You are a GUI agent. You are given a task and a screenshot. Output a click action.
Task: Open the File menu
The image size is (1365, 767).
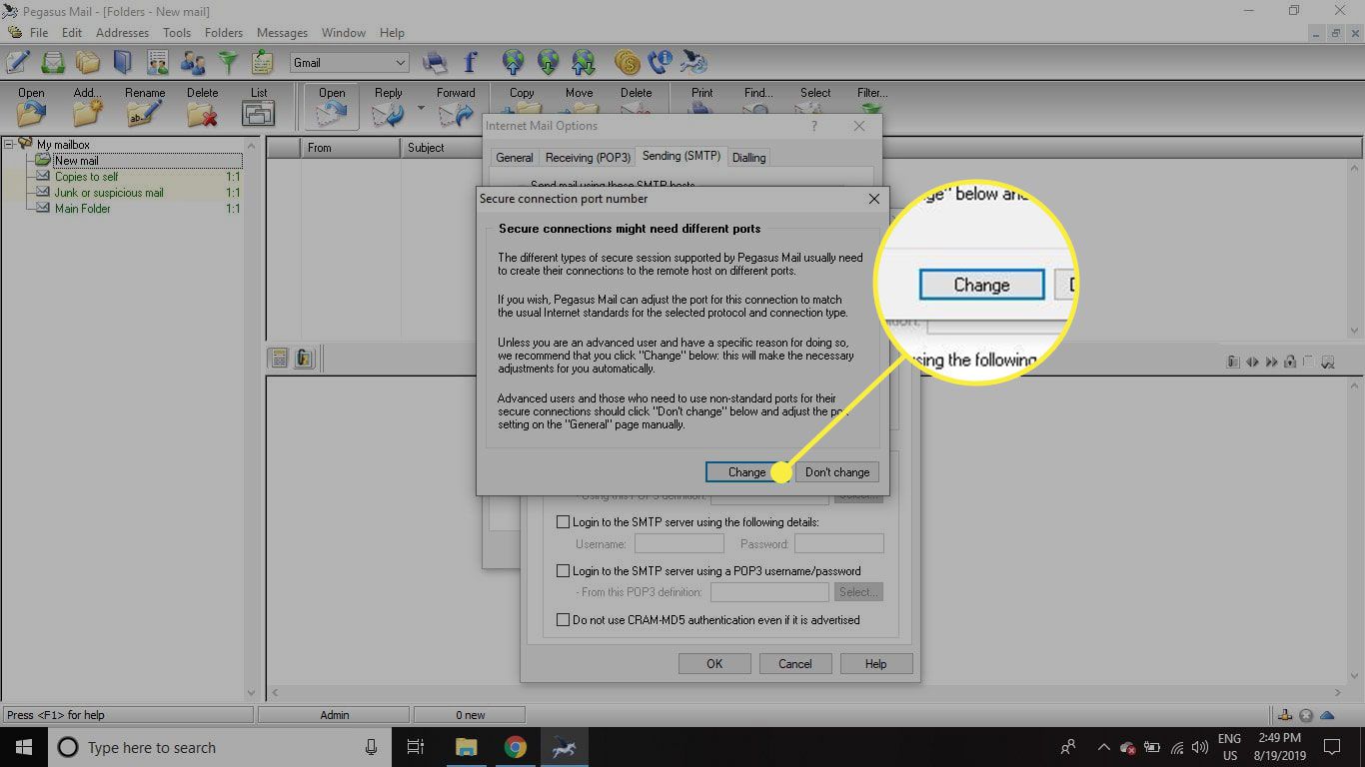(39, 33)
